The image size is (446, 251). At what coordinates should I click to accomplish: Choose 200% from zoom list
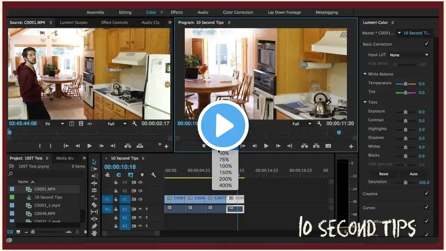(x=225, y=179)
